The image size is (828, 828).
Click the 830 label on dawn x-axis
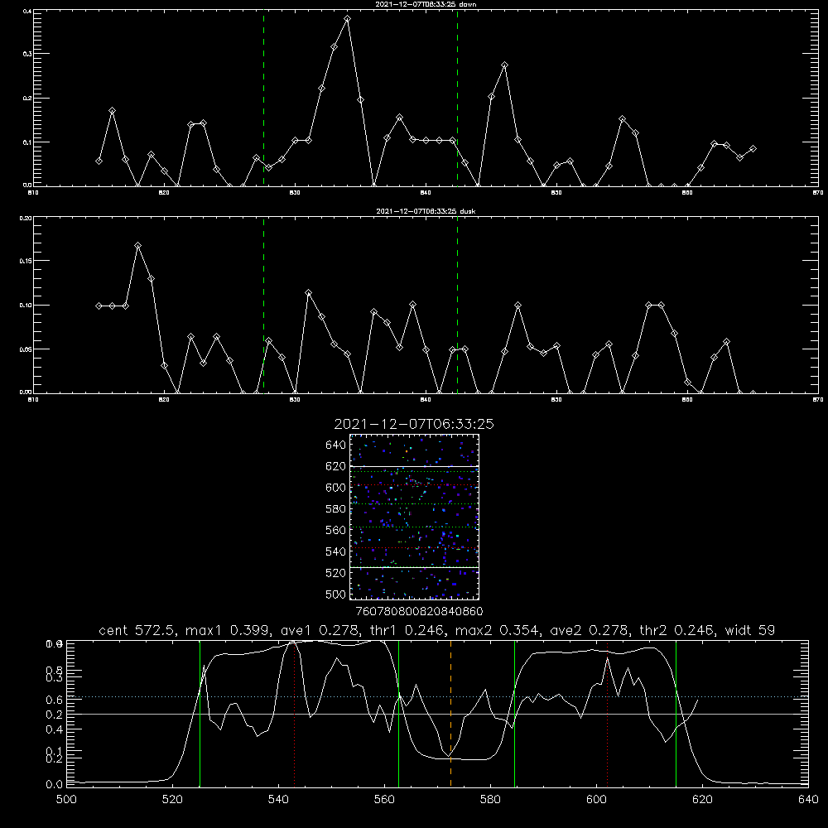[x=295, y=193]
